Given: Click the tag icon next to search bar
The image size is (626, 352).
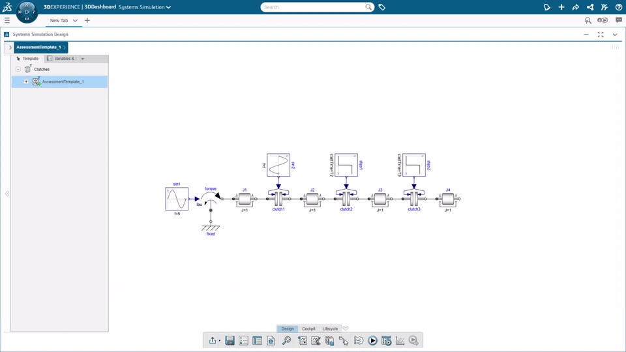Looking at the screenshot, I should pyautogui.click(x=382, y=7).
